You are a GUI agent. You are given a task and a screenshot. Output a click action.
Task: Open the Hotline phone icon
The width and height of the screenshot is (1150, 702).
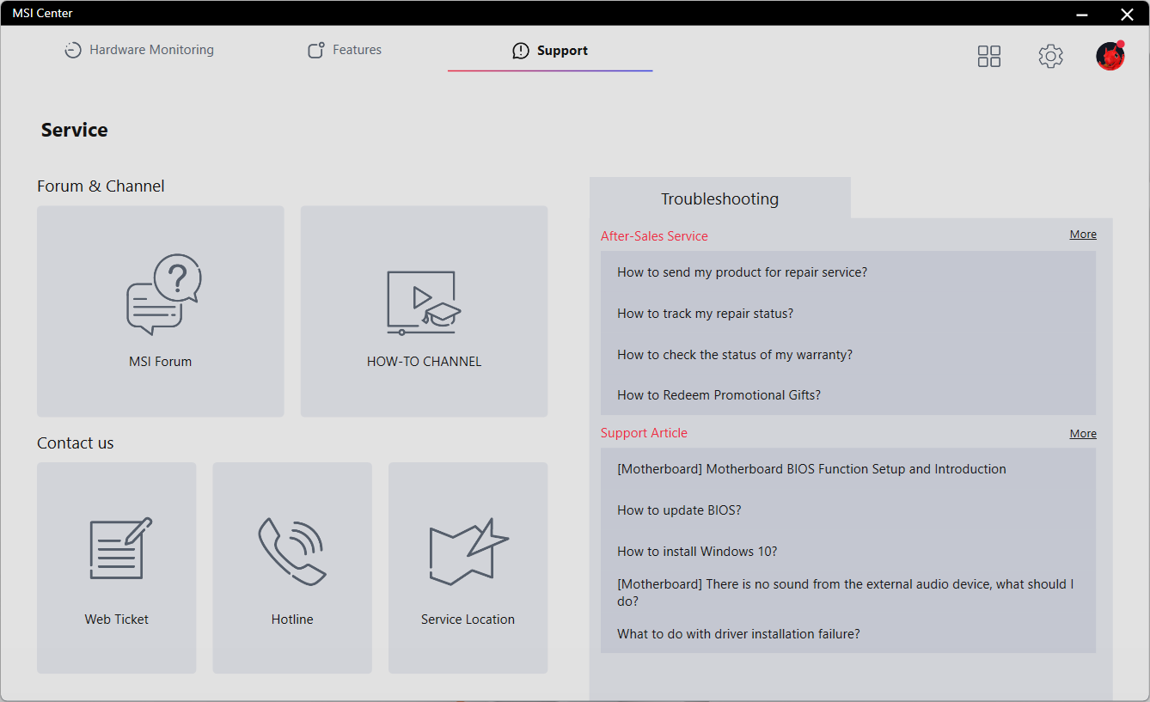pyautogui.click(x=292, y=551)
